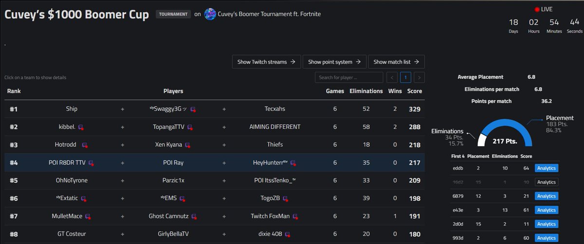Sort by the Games column header
The image size is (584, 244).
click(335, 91)
